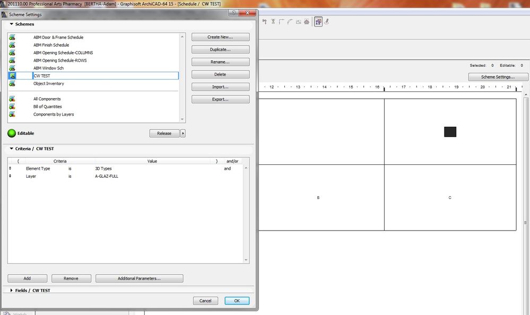This screenshot has height=315, width=530.
Task: Click Cancel in Scheme Settings
Action: tap(205, 301)
